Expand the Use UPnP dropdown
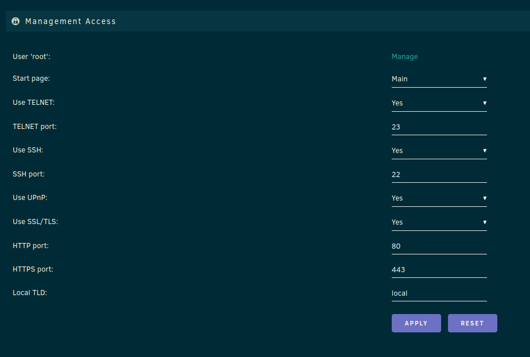 coord(439,199)
